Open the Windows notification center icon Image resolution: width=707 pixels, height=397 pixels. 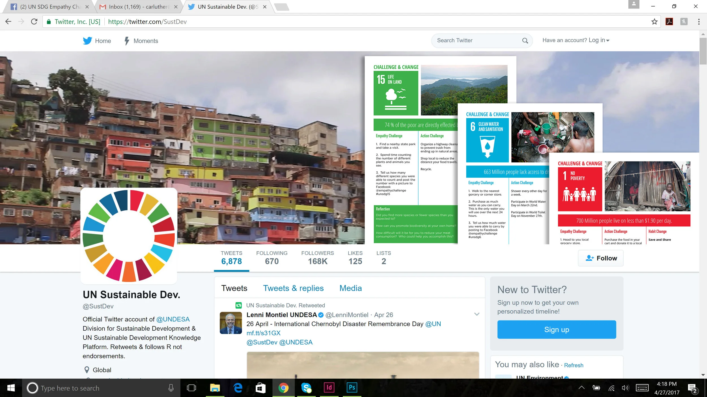(692, 388)
